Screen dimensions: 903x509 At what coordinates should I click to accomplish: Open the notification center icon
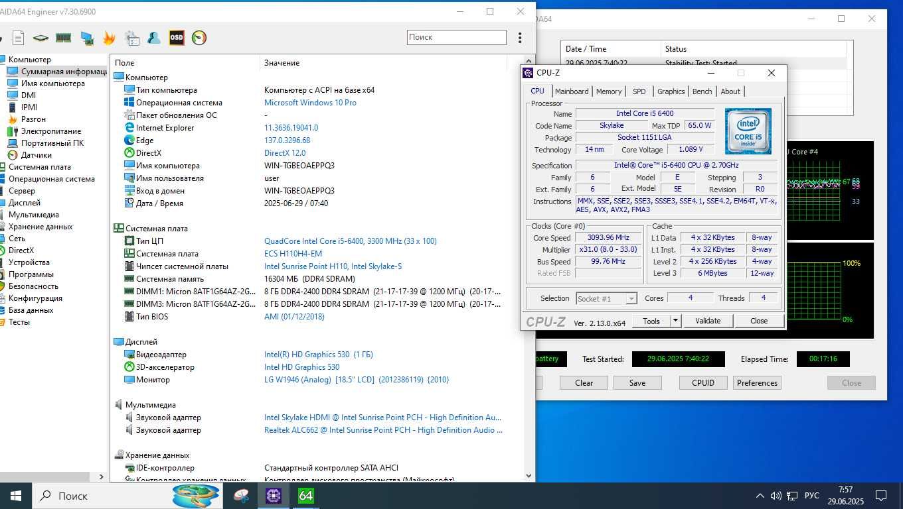coord(881,496)
